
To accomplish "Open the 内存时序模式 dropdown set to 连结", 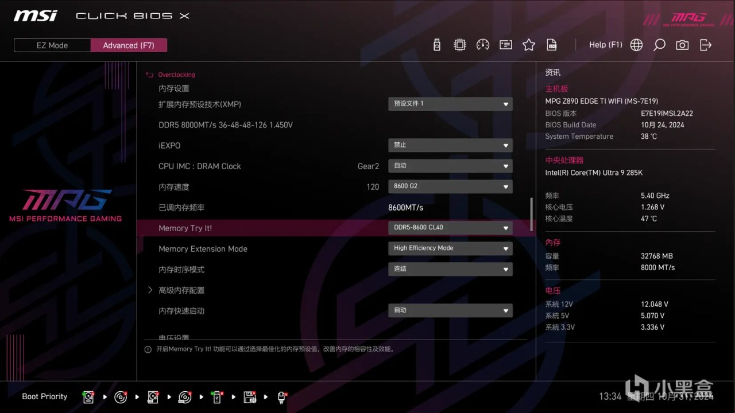I will tap(450, 269).
